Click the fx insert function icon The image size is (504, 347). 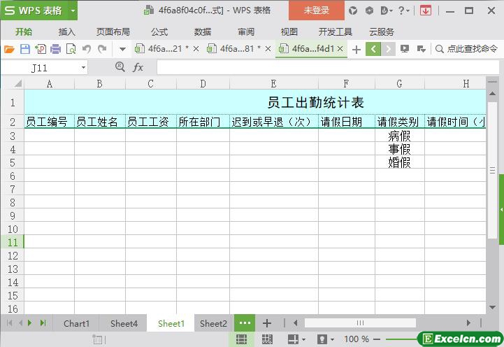point(138,67)
